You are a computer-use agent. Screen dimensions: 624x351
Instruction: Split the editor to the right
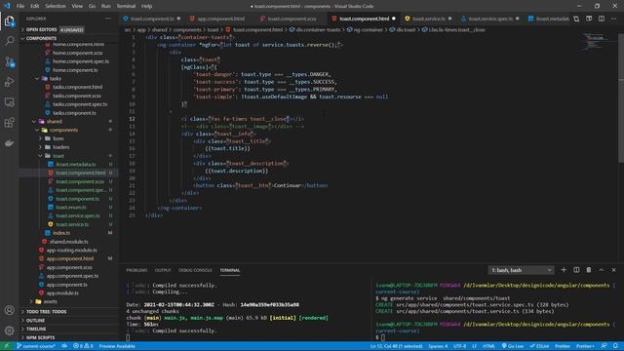click(602, 19)
